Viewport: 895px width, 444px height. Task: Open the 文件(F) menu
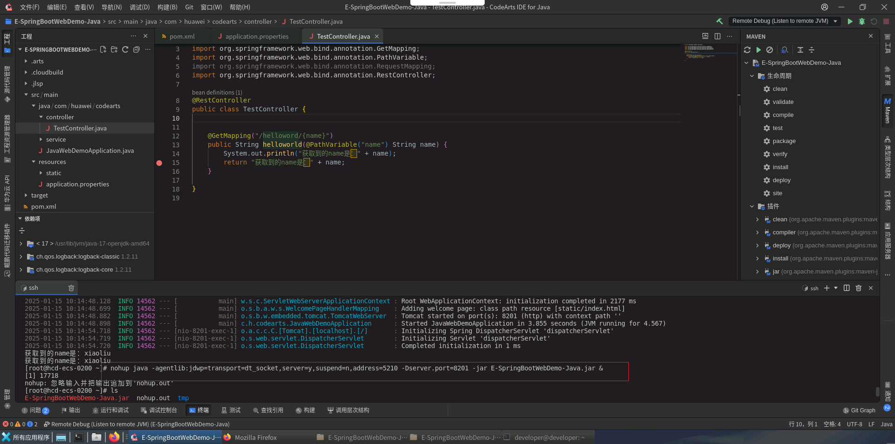(30, 7)
